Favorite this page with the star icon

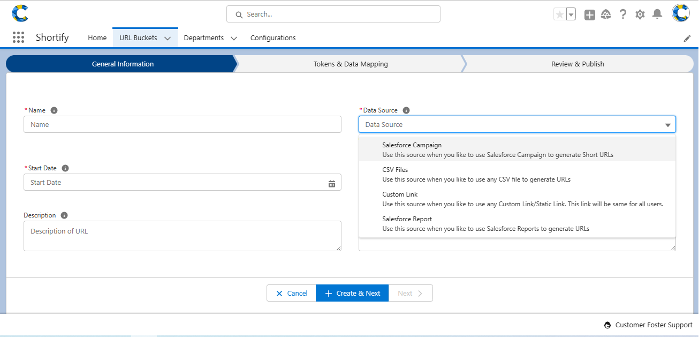click(558, 14)
